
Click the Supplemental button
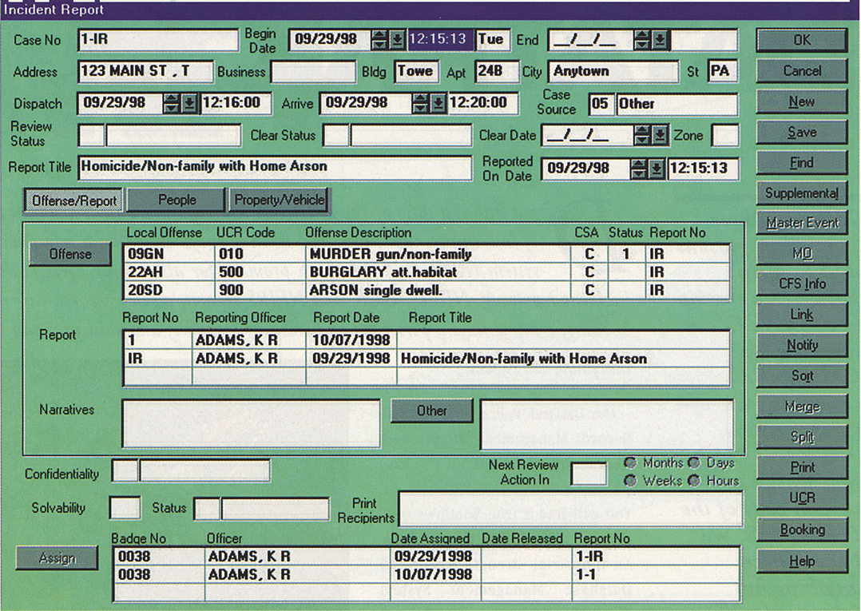[x=802, y=193]
